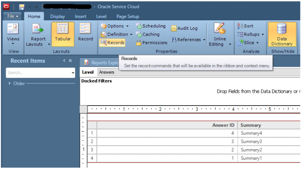
Task: Select row 4 header in report table
Action: pos(92,158)
